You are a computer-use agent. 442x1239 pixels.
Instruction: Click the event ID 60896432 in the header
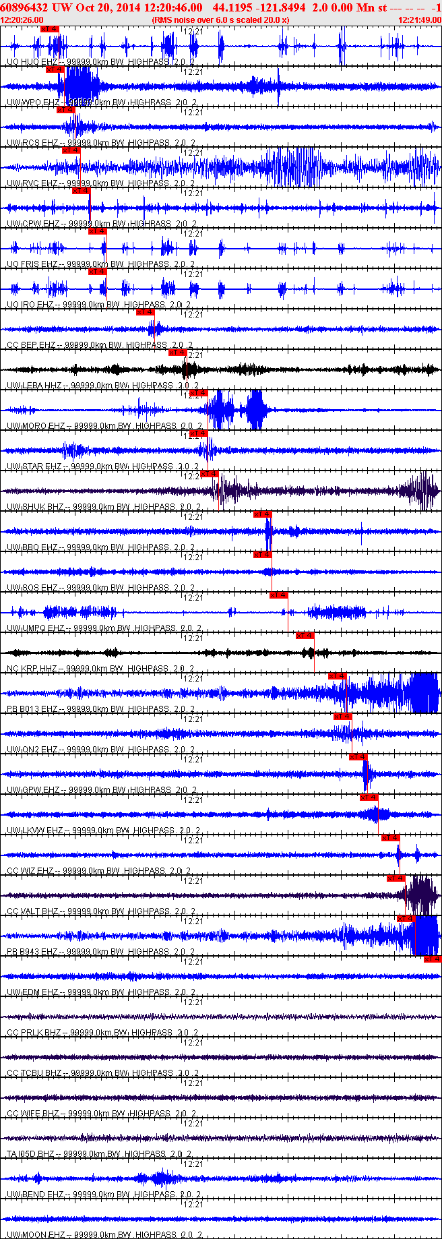(24, 7)
